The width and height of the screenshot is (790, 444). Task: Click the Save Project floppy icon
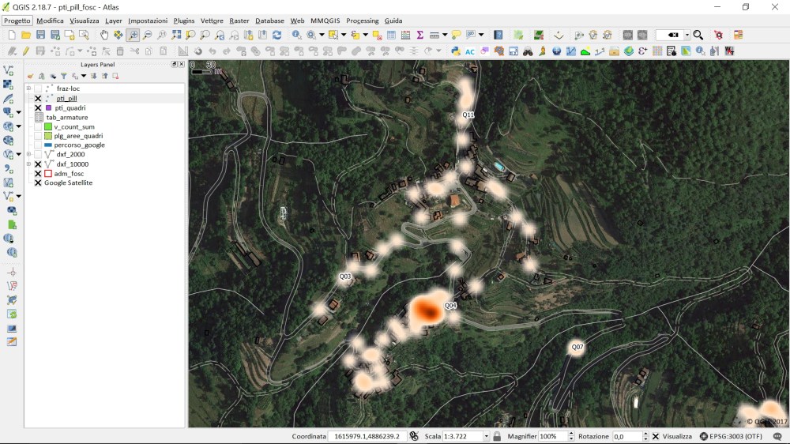pyautogui.click(x=40, y=35)
